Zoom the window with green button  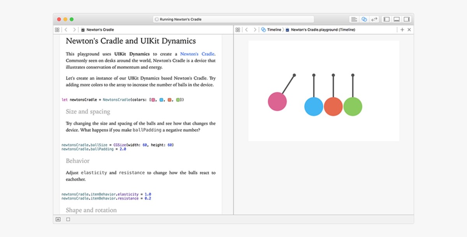click(x=72, y=19)
